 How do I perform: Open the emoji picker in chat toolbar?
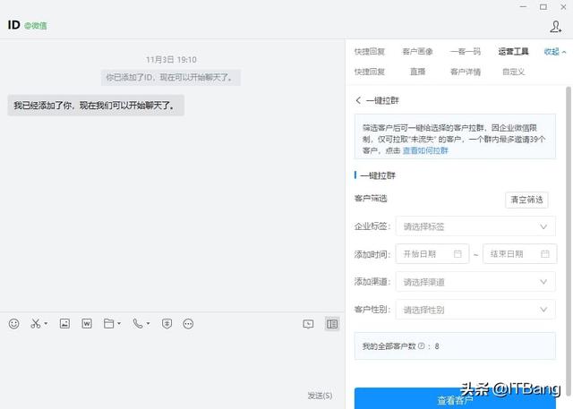click(x=13, y=323)
